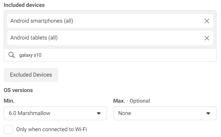Click the 6.0 Marshmallow selected value text
The height and width of the screenshot is (137, 221).
click(x=30, y=113)
